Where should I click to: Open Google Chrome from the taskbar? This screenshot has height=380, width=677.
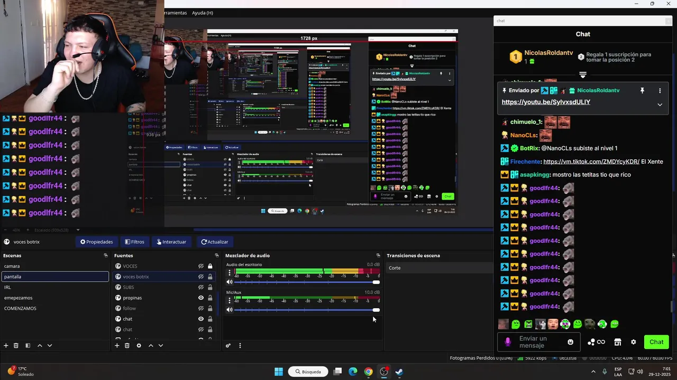369,372
